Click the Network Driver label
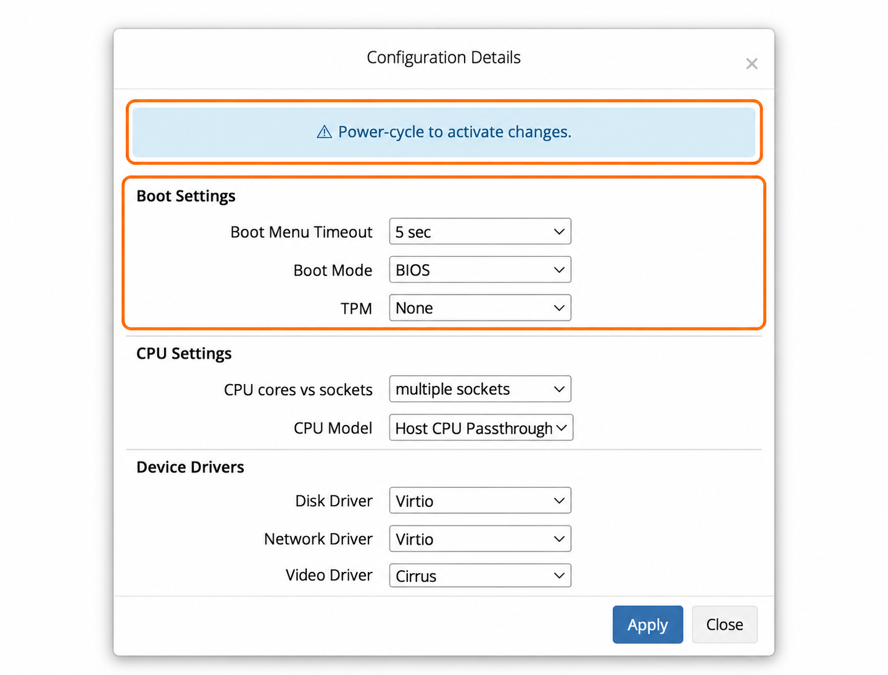Viewport: 888px width, 675px height. [318, 539]
